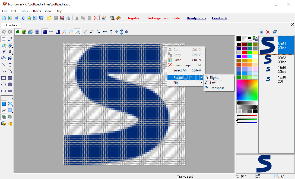This screenshot has width=295, height=179.
Task: Select the Color Picker eyedropper tool
Action: [x=10, y=39]
